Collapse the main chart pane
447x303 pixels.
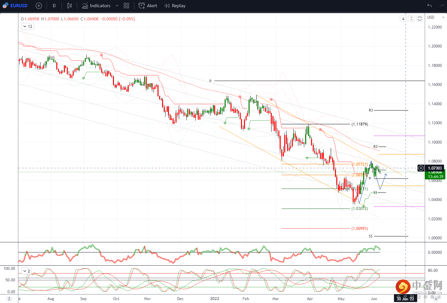click(411, 19)
